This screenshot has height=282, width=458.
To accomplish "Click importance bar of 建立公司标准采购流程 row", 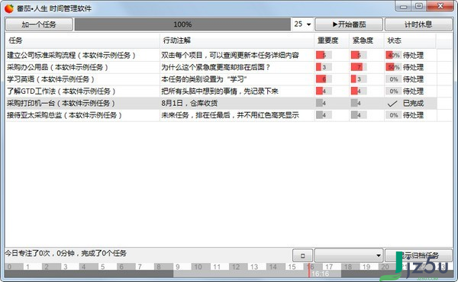I will click(x=324, y=55).
